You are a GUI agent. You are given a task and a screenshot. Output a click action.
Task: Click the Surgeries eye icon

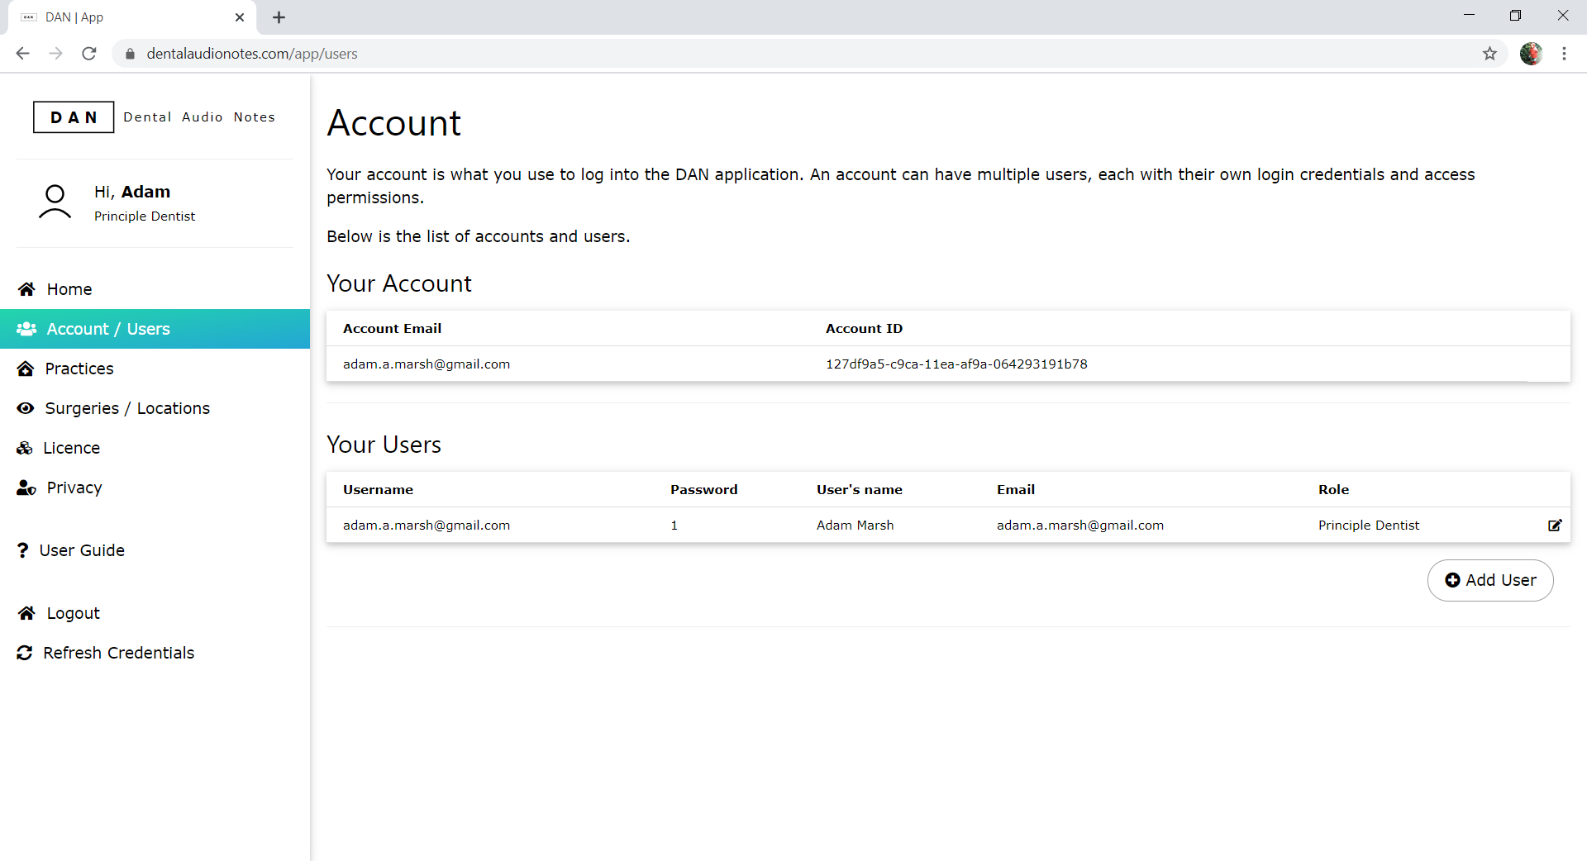[26, 408]
